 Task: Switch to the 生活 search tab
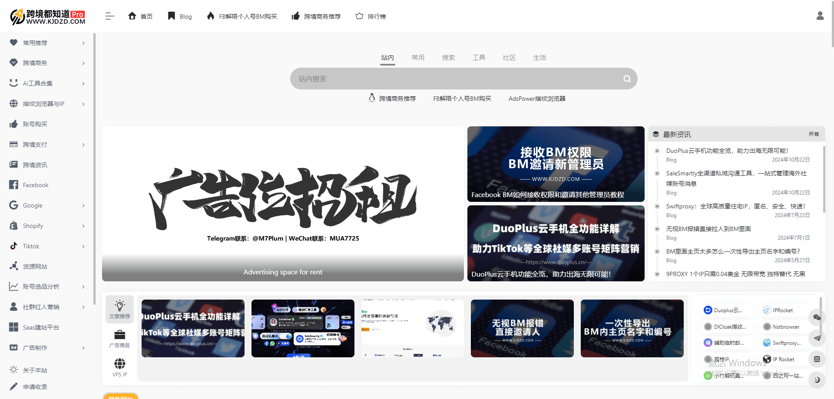click(539, 58)
